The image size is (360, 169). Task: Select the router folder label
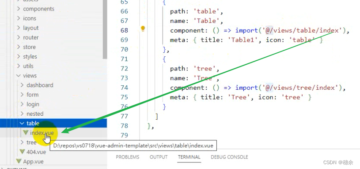tap(31, 37)
